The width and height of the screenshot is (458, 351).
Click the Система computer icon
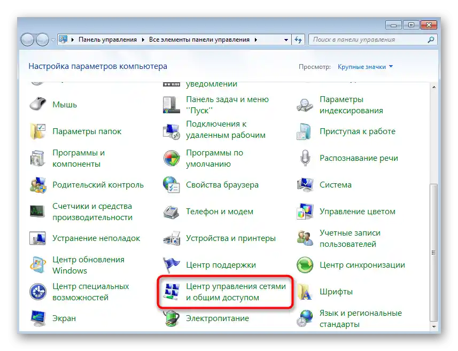pos(305,185)
